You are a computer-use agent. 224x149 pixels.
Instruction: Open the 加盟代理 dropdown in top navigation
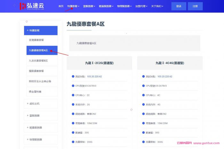pyautogui.click(x=141, y=6)
